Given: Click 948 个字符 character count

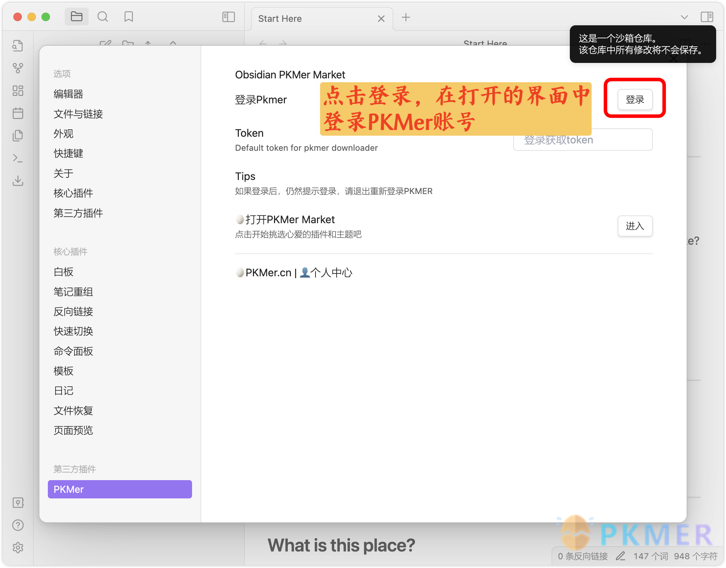Looking at the screenshot, I should tap(695, 556).
